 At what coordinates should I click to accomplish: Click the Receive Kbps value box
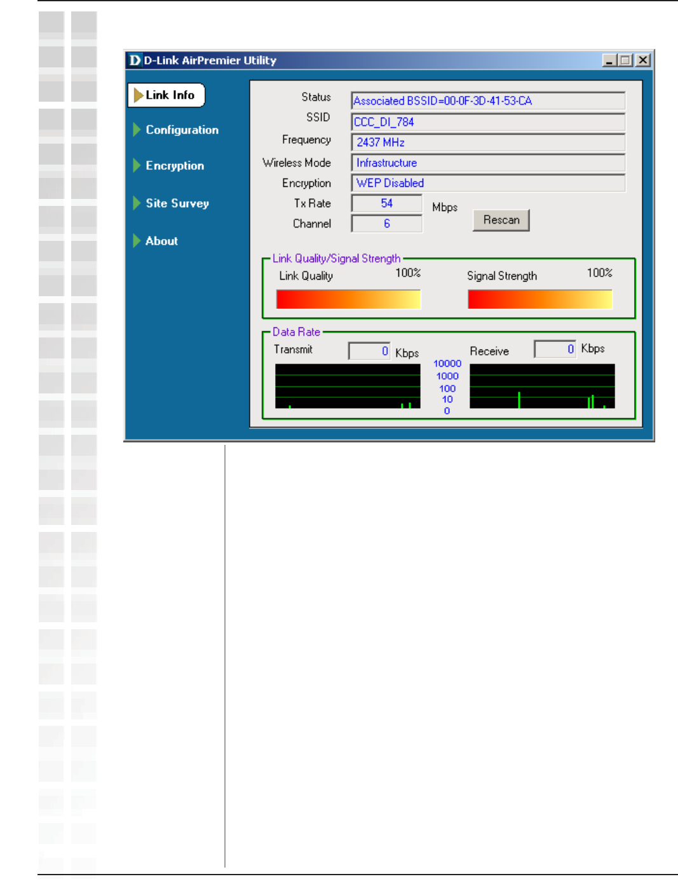click(x=555, y=349)
